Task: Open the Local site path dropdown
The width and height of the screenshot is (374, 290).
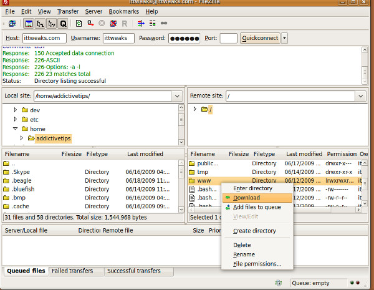Action: click(177, 96)
